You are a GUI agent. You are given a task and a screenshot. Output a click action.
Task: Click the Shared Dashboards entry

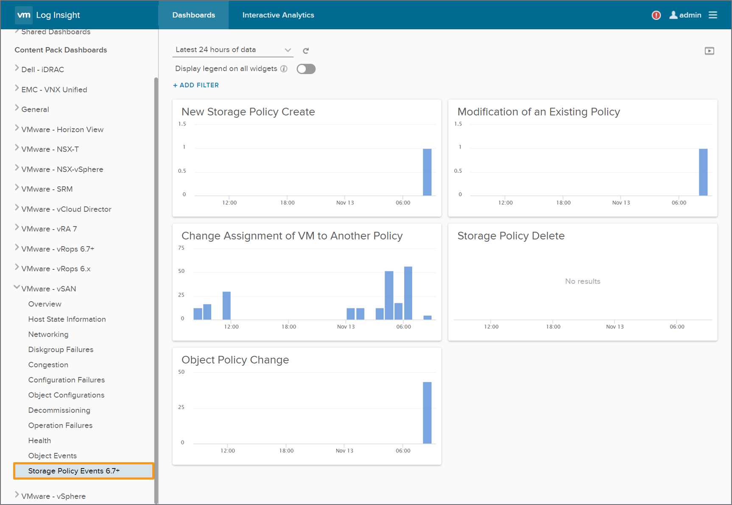point(56,32)
